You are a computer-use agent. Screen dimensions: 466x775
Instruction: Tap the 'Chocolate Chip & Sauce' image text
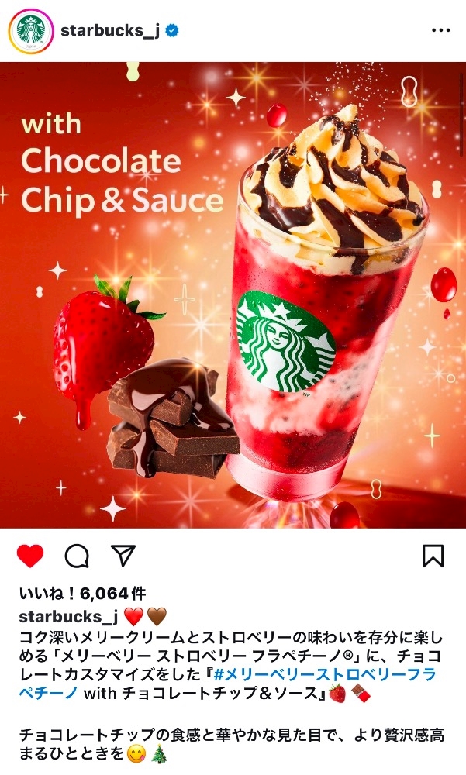(x=123, y=181)
